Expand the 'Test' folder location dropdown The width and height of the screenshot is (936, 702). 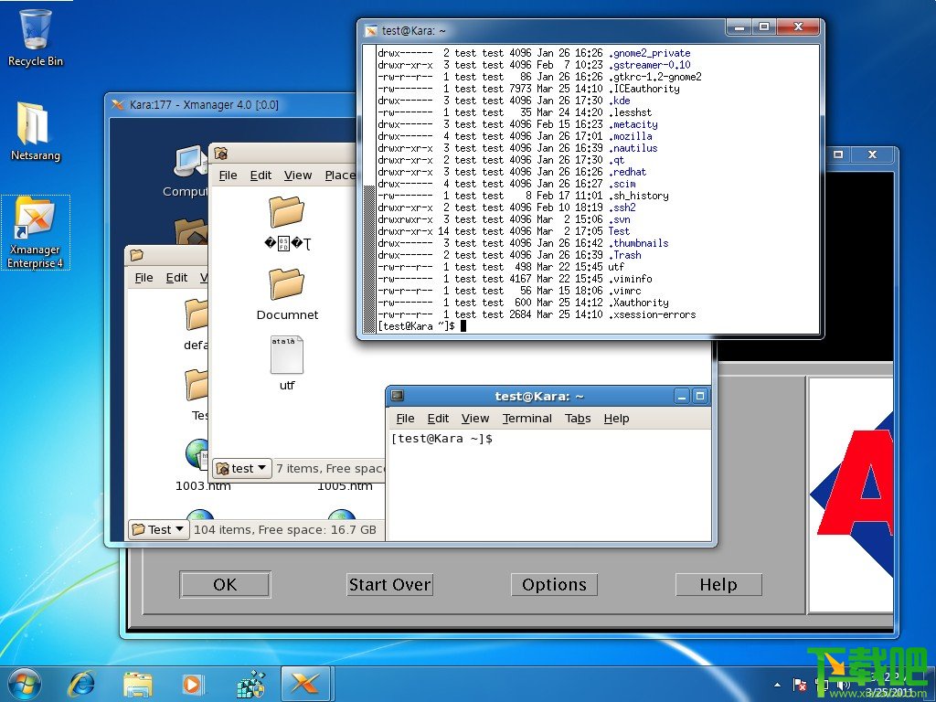coord(159,529)
